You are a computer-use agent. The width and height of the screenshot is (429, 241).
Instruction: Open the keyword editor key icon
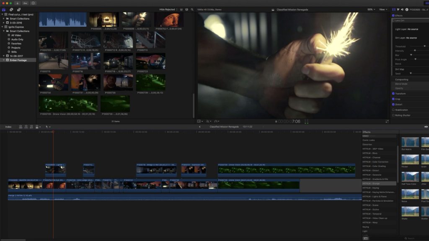pos(26,3)
